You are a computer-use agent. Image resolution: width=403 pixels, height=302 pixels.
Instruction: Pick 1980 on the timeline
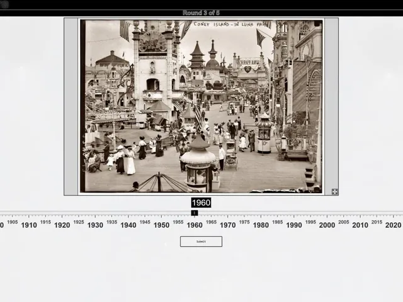[261, 225]
